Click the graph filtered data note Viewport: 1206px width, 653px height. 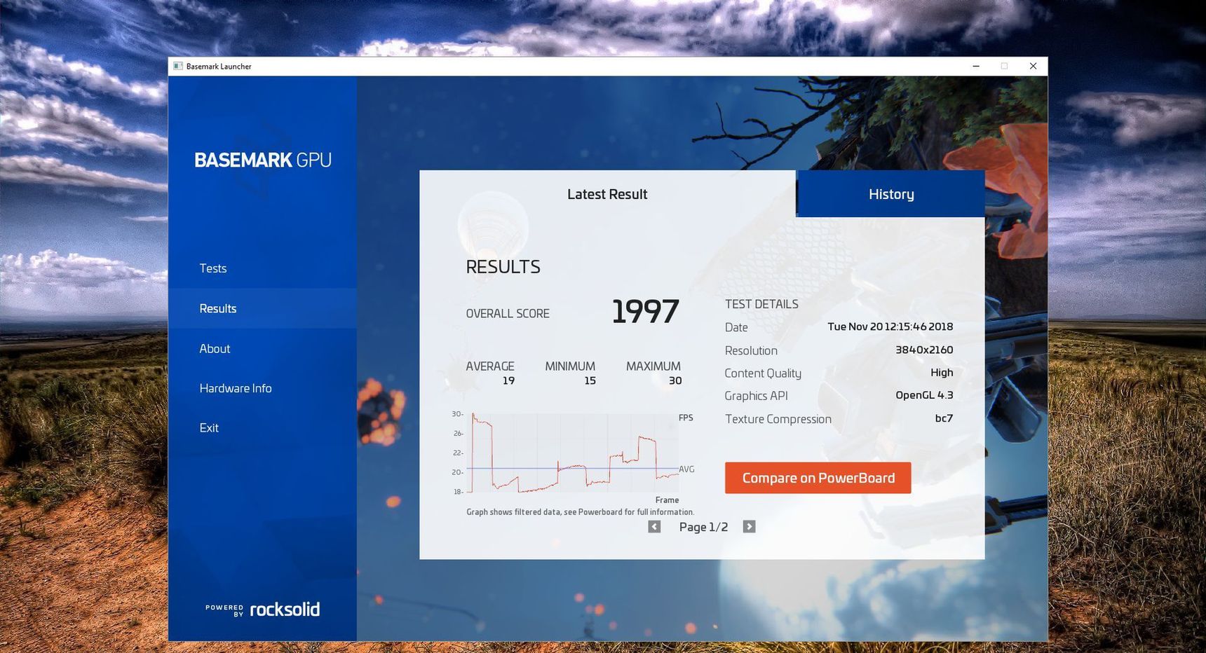tap(580, 512)
